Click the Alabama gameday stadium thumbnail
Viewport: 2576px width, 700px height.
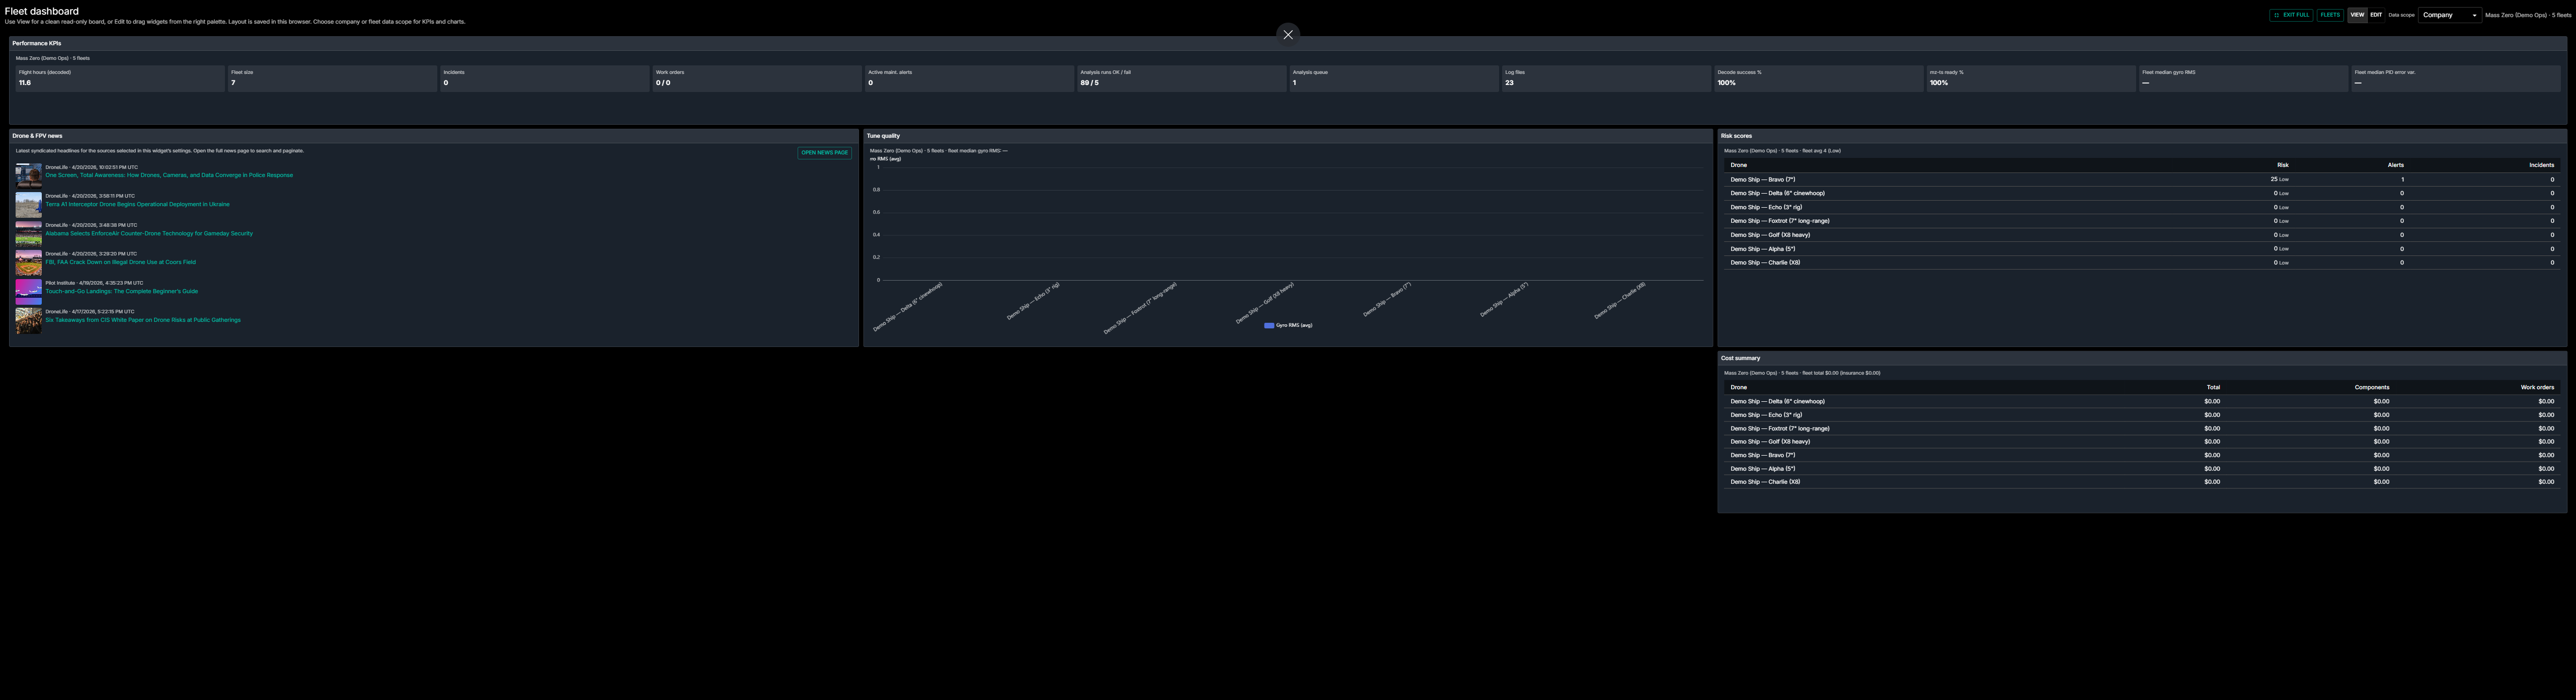pyautogui.click(x=28, y=233)
